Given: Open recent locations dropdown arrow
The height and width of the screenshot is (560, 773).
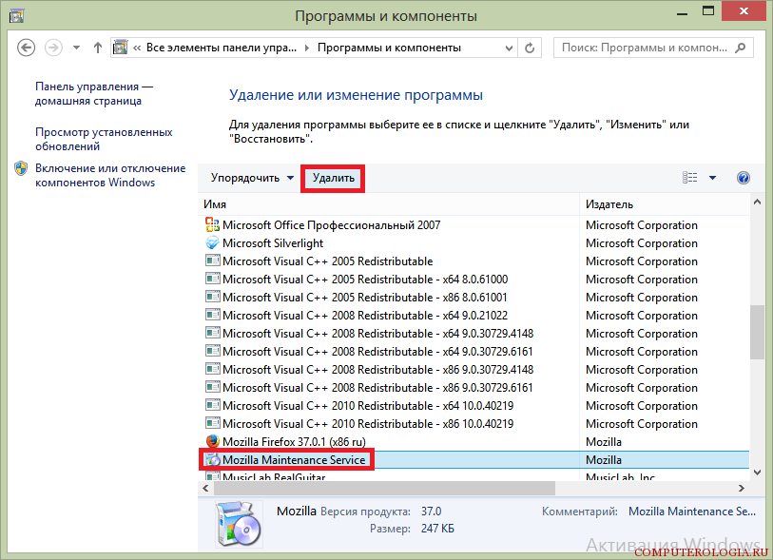Looking at the screenshot, I should 76,48.
